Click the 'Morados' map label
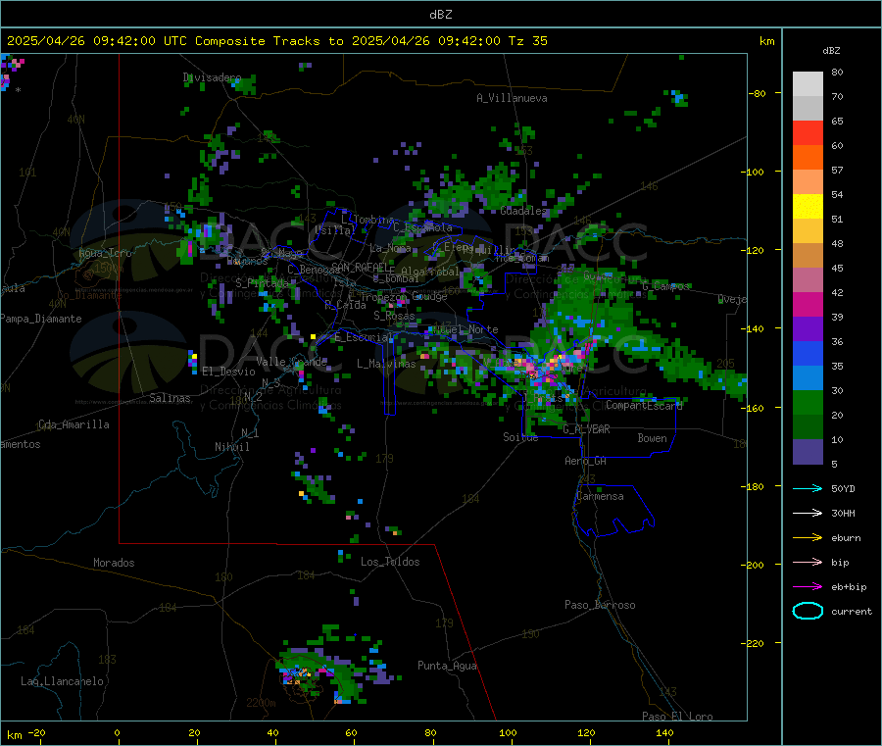Viewport: 882px width, 746px height. coord(114,563)
